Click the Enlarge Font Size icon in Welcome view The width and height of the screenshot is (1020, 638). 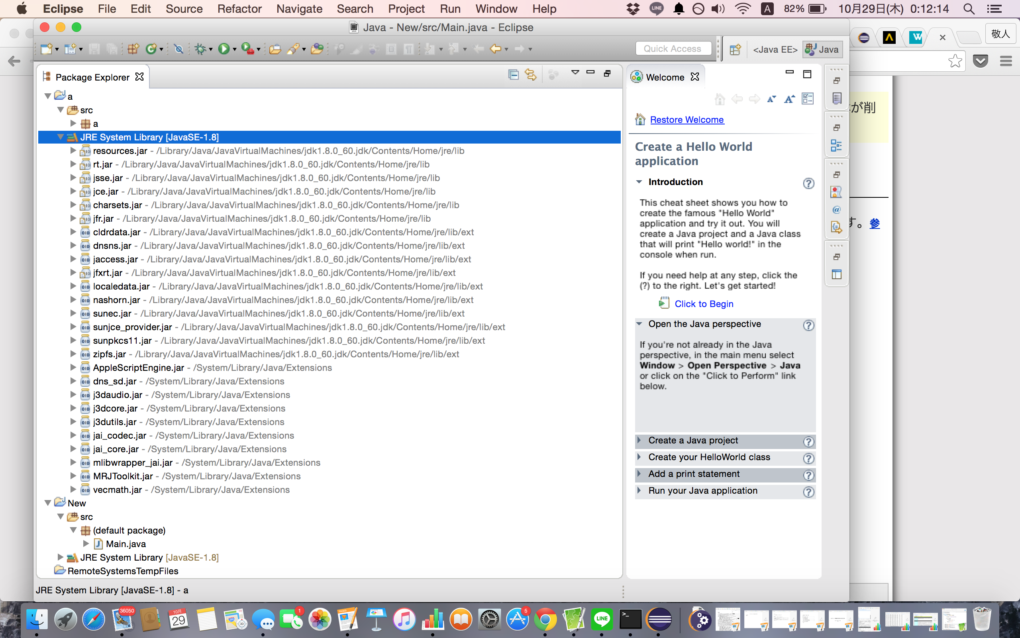pos(789,99)
